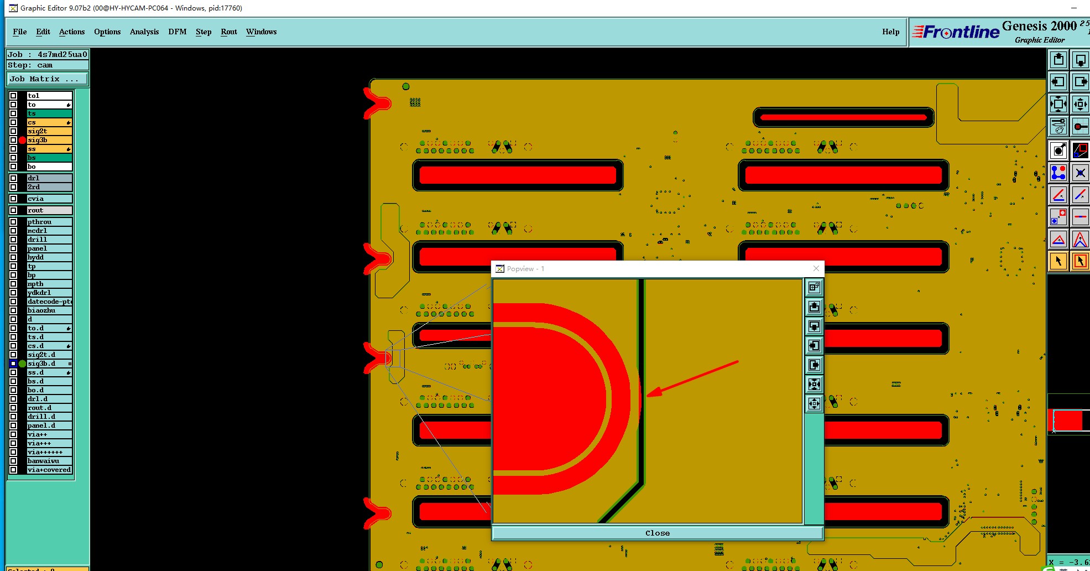Click pan right icon in main toolbar
1090x571 pixels.
coord(1080,82)
